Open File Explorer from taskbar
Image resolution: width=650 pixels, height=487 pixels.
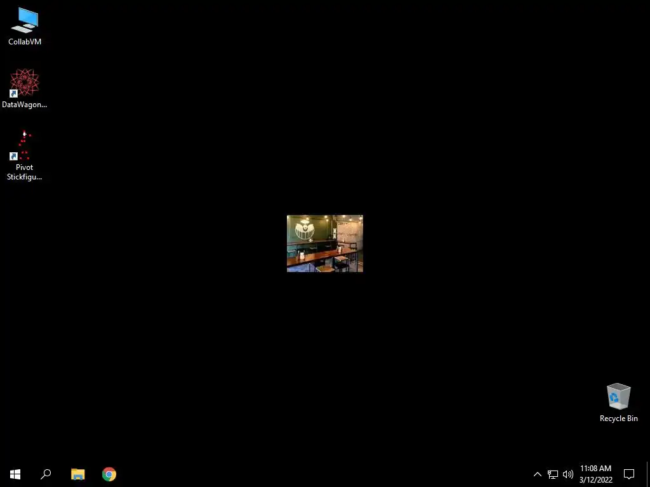click(x=78, y=474)
